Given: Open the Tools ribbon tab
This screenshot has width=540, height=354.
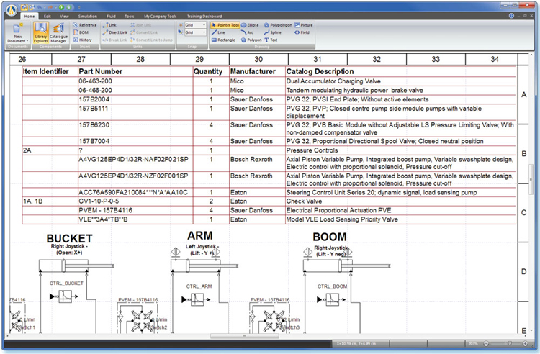Looking at the screenshot, I should pyautogui.click(x=130, y=16).
